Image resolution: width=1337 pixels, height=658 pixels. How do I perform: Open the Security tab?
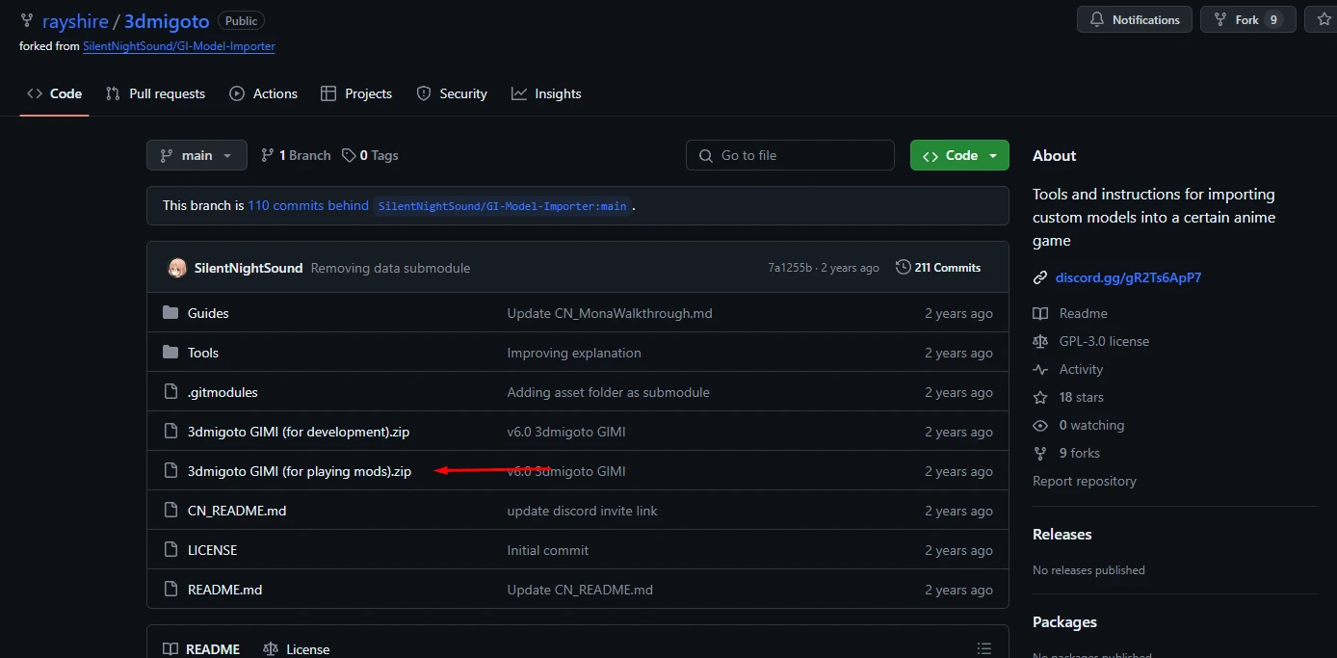click(x=452, y=93)
